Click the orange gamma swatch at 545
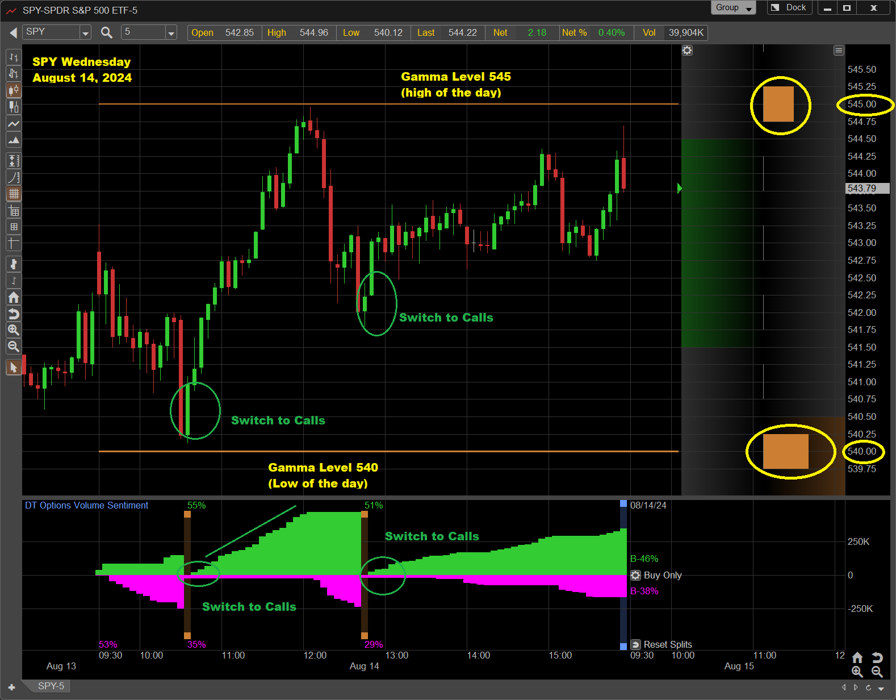Viewport: 896px width, 700px height. 778,104
